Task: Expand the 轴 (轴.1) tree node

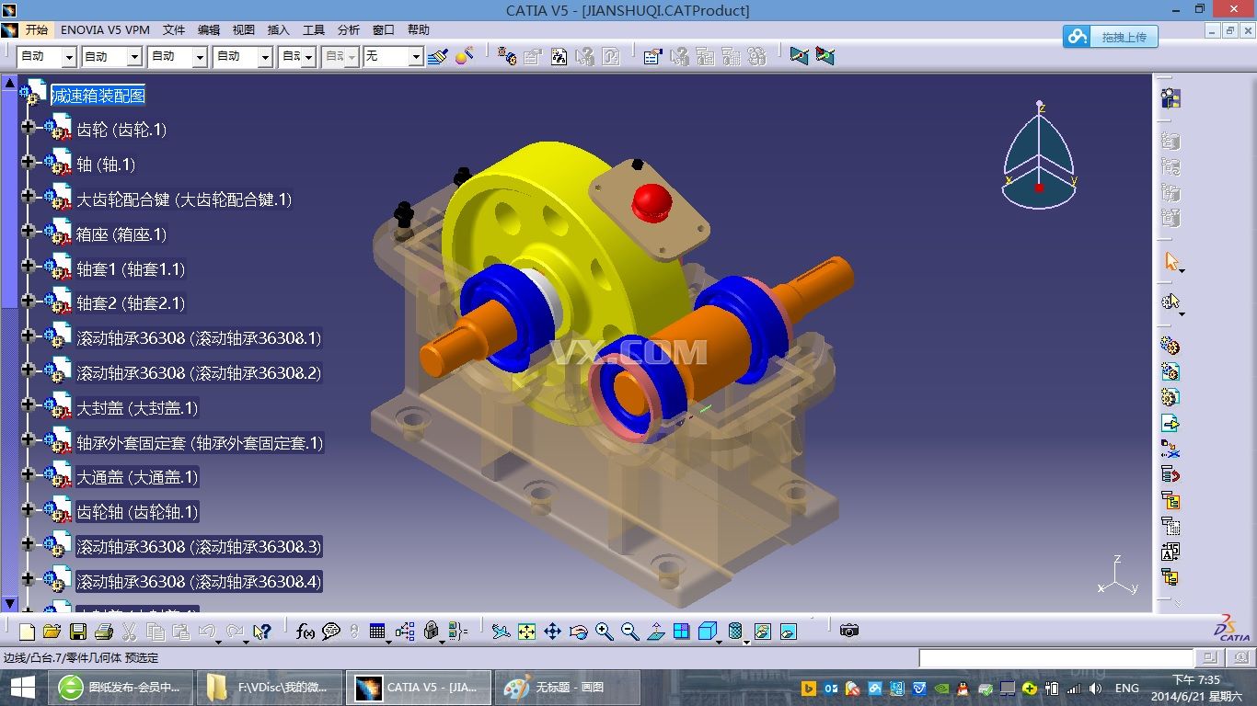Action: pyautogui.click(x=28, y=162)
